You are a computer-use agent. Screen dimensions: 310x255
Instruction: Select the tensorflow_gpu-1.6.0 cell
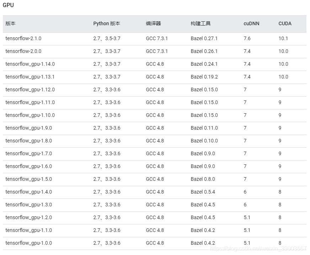(29, 166)
